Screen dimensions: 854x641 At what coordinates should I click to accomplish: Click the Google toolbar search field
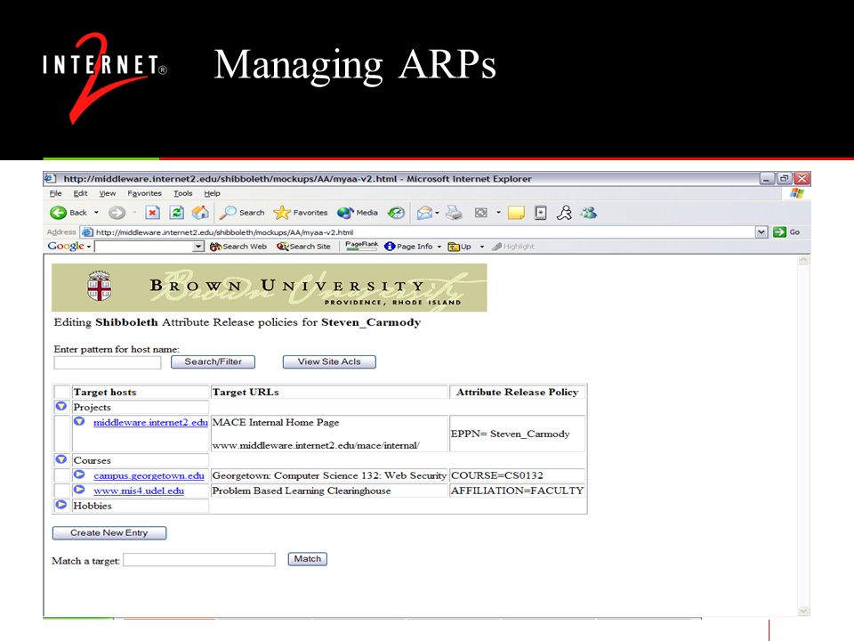click(144, 247)
